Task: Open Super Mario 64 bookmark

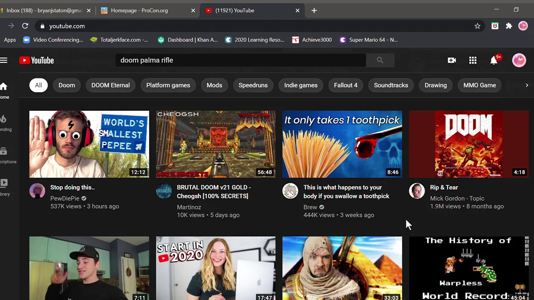Action: (369, 40)
